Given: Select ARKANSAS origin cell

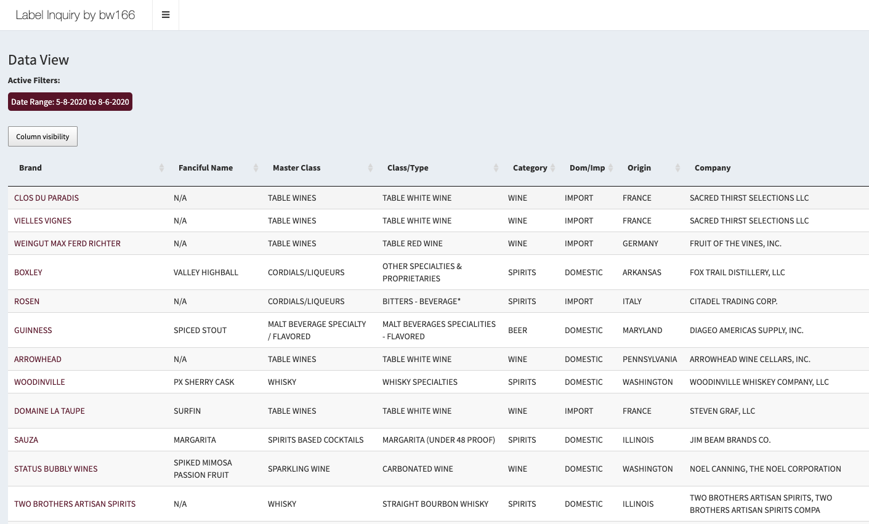Looking at the screenshot, I should coord(642,272).
